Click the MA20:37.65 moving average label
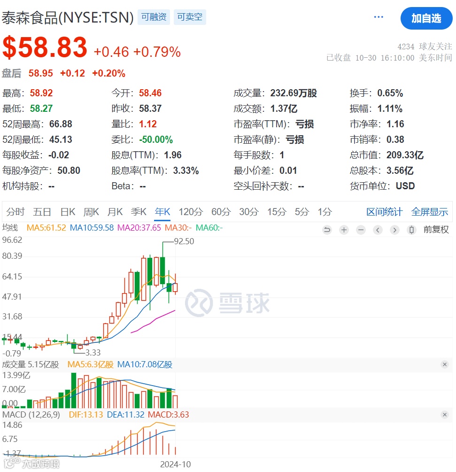The image size is (456, 472). pos(139,228)
